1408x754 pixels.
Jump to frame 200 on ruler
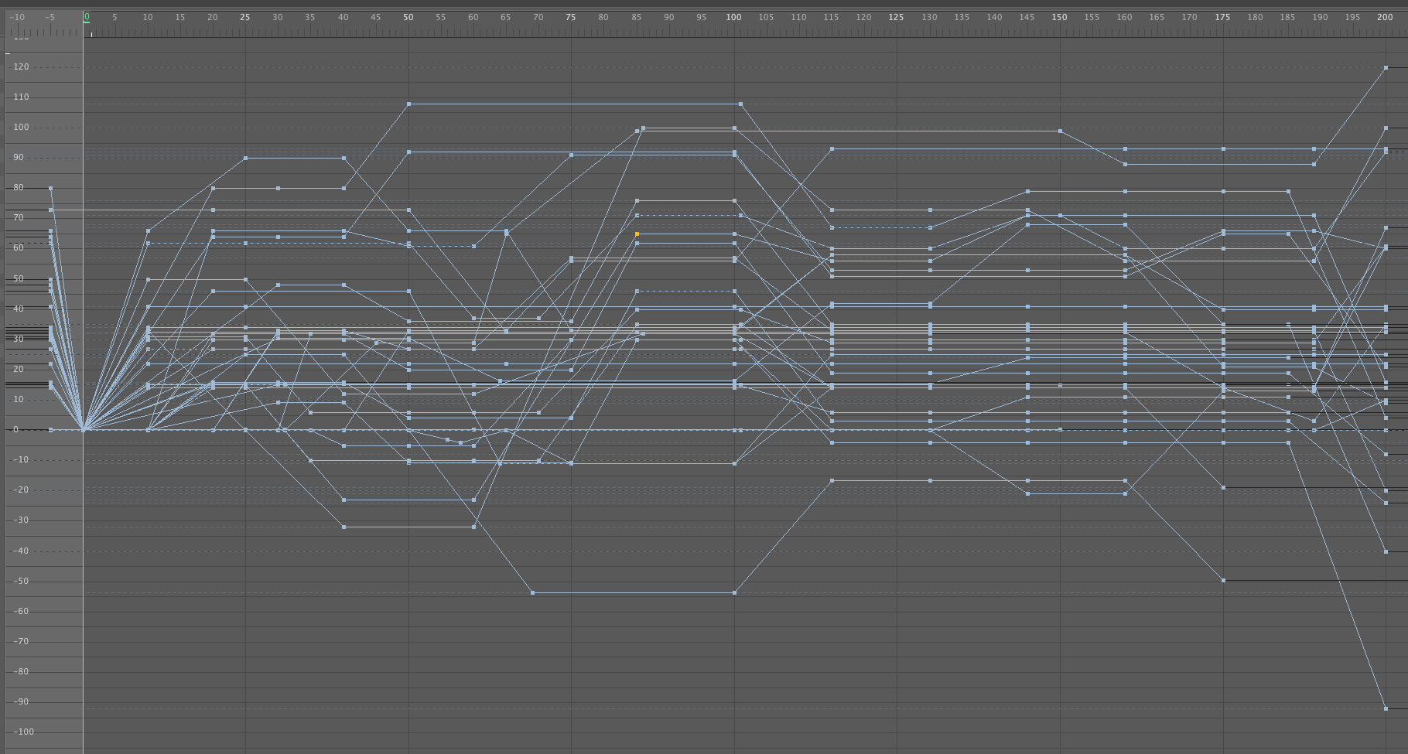tap(1385, 17)
